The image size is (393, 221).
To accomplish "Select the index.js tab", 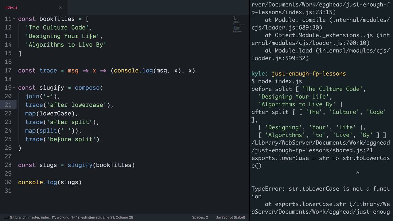I will (11, 7).
